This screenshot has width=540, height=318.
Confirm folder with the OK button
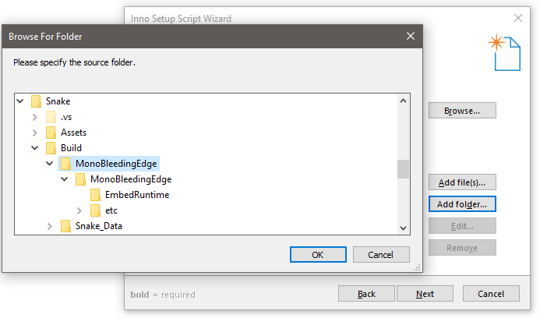318,255
